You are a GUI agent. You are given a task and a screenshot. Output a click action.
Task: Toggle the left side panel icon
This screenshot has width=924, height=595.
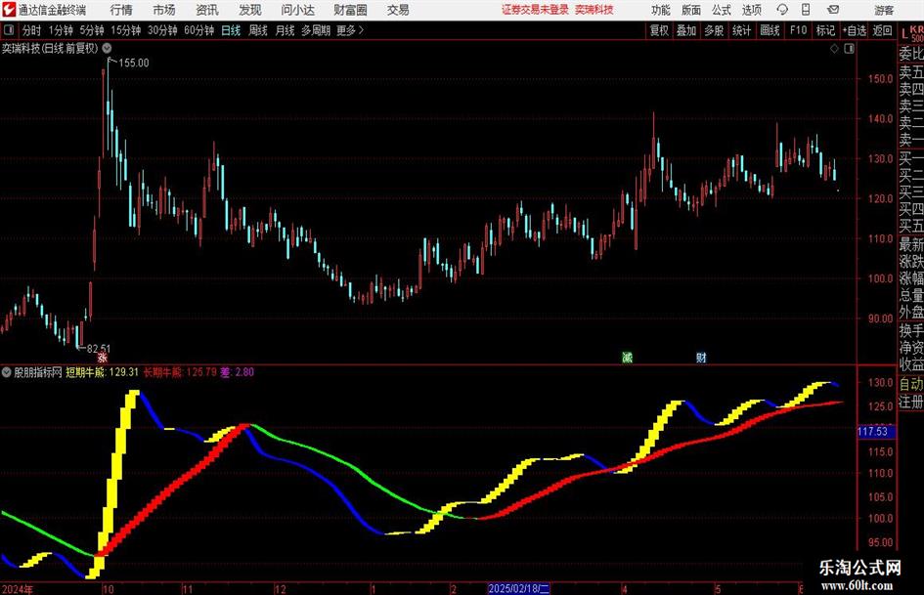point(9,30)
